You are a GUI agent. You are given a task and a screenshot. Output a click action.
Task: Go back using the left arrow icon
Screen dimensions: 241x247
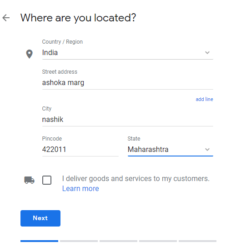(x=6, y=18)
